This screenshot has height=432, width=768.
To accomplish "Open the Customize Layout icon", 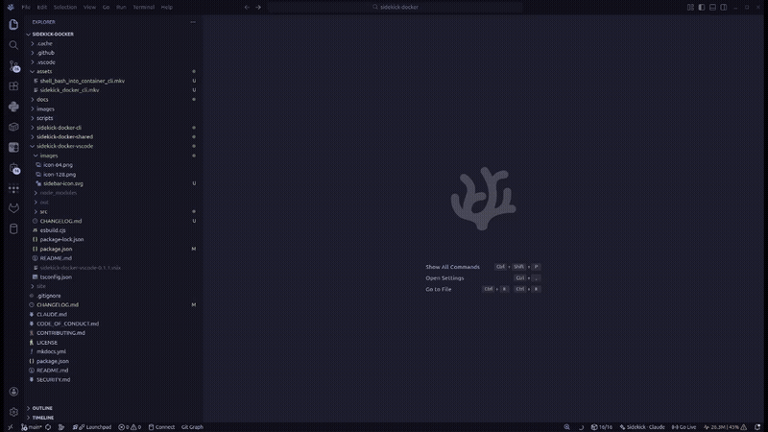I will click(x=690, y=7).
